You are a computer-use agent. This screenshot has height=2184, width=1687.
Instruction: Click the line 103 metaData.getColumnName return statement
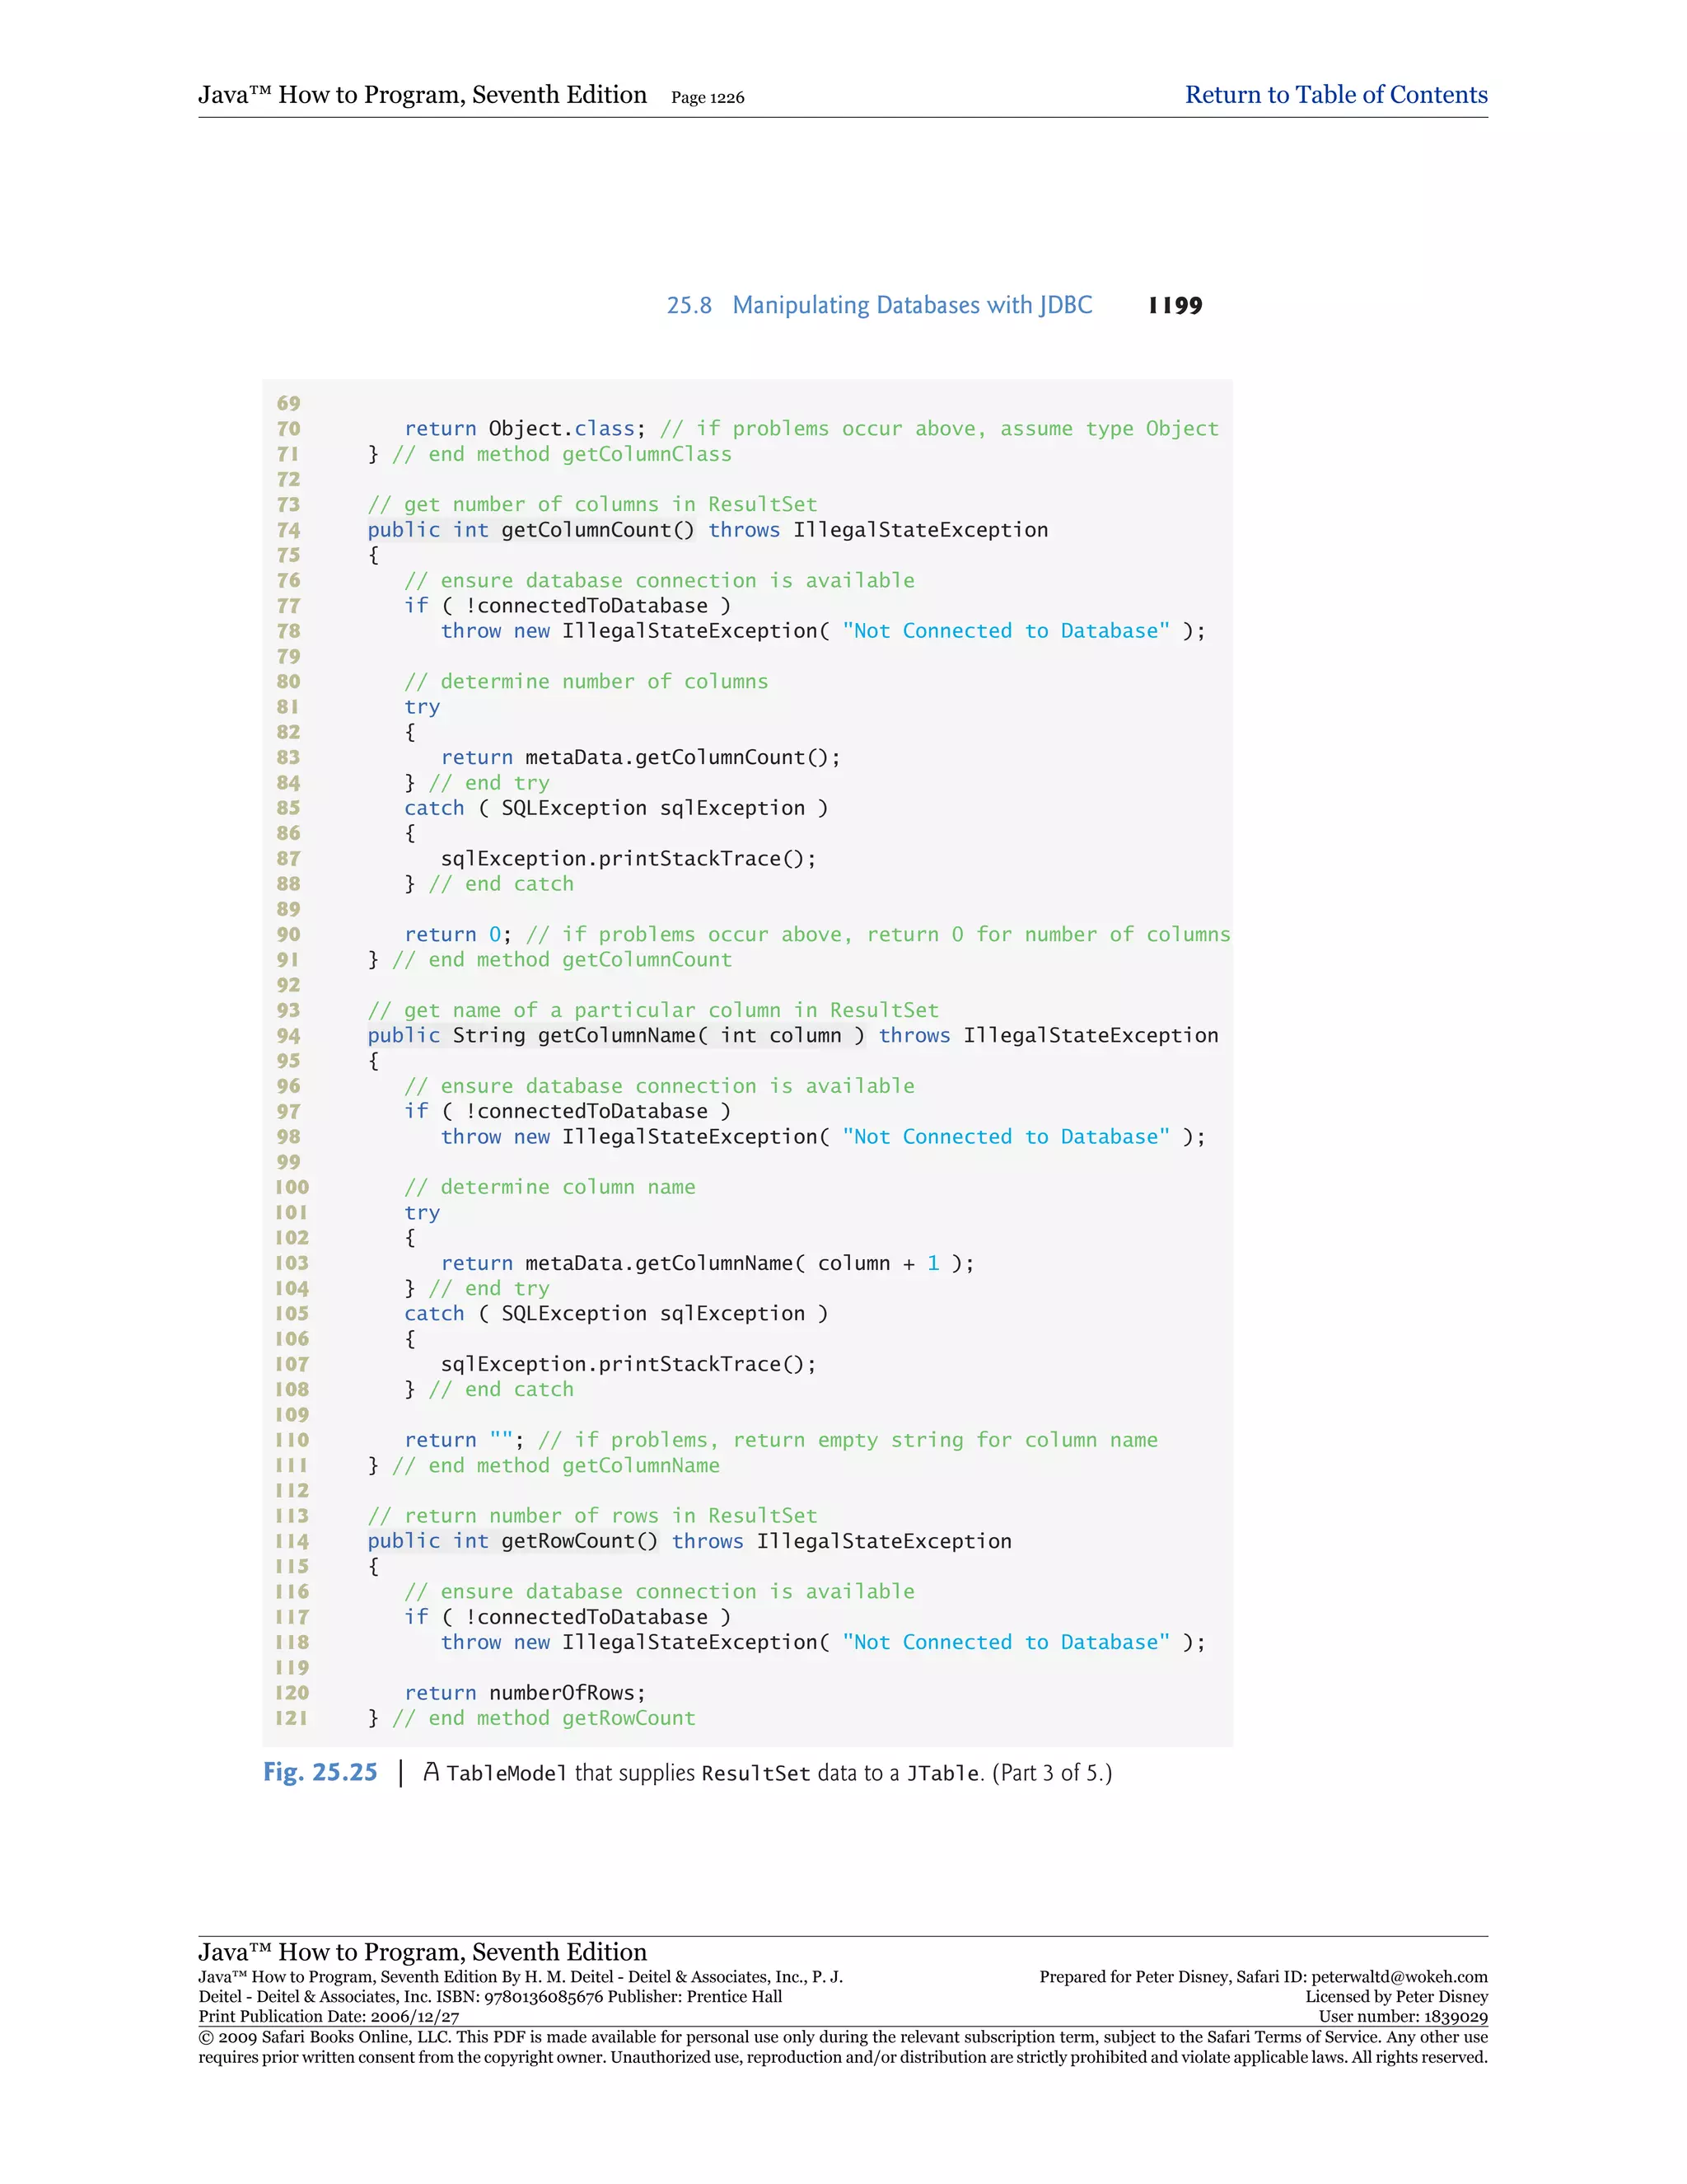[x=707, y=1263]
